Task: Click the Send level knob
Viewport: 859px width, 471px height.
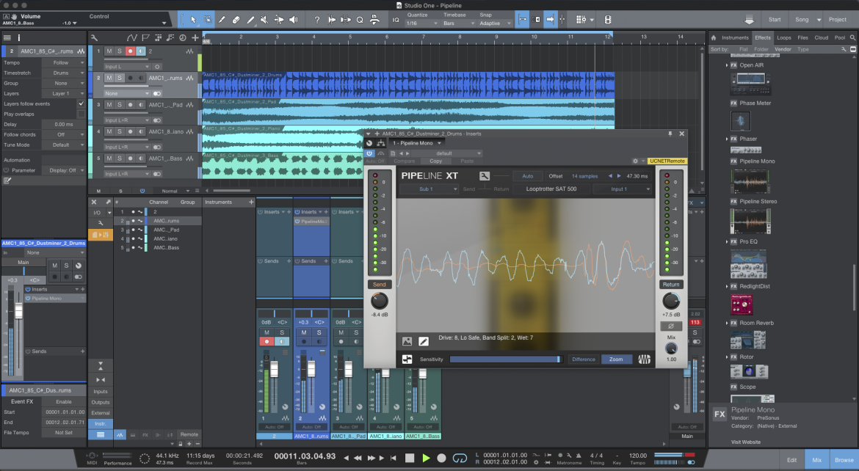Action: point(379,300)
